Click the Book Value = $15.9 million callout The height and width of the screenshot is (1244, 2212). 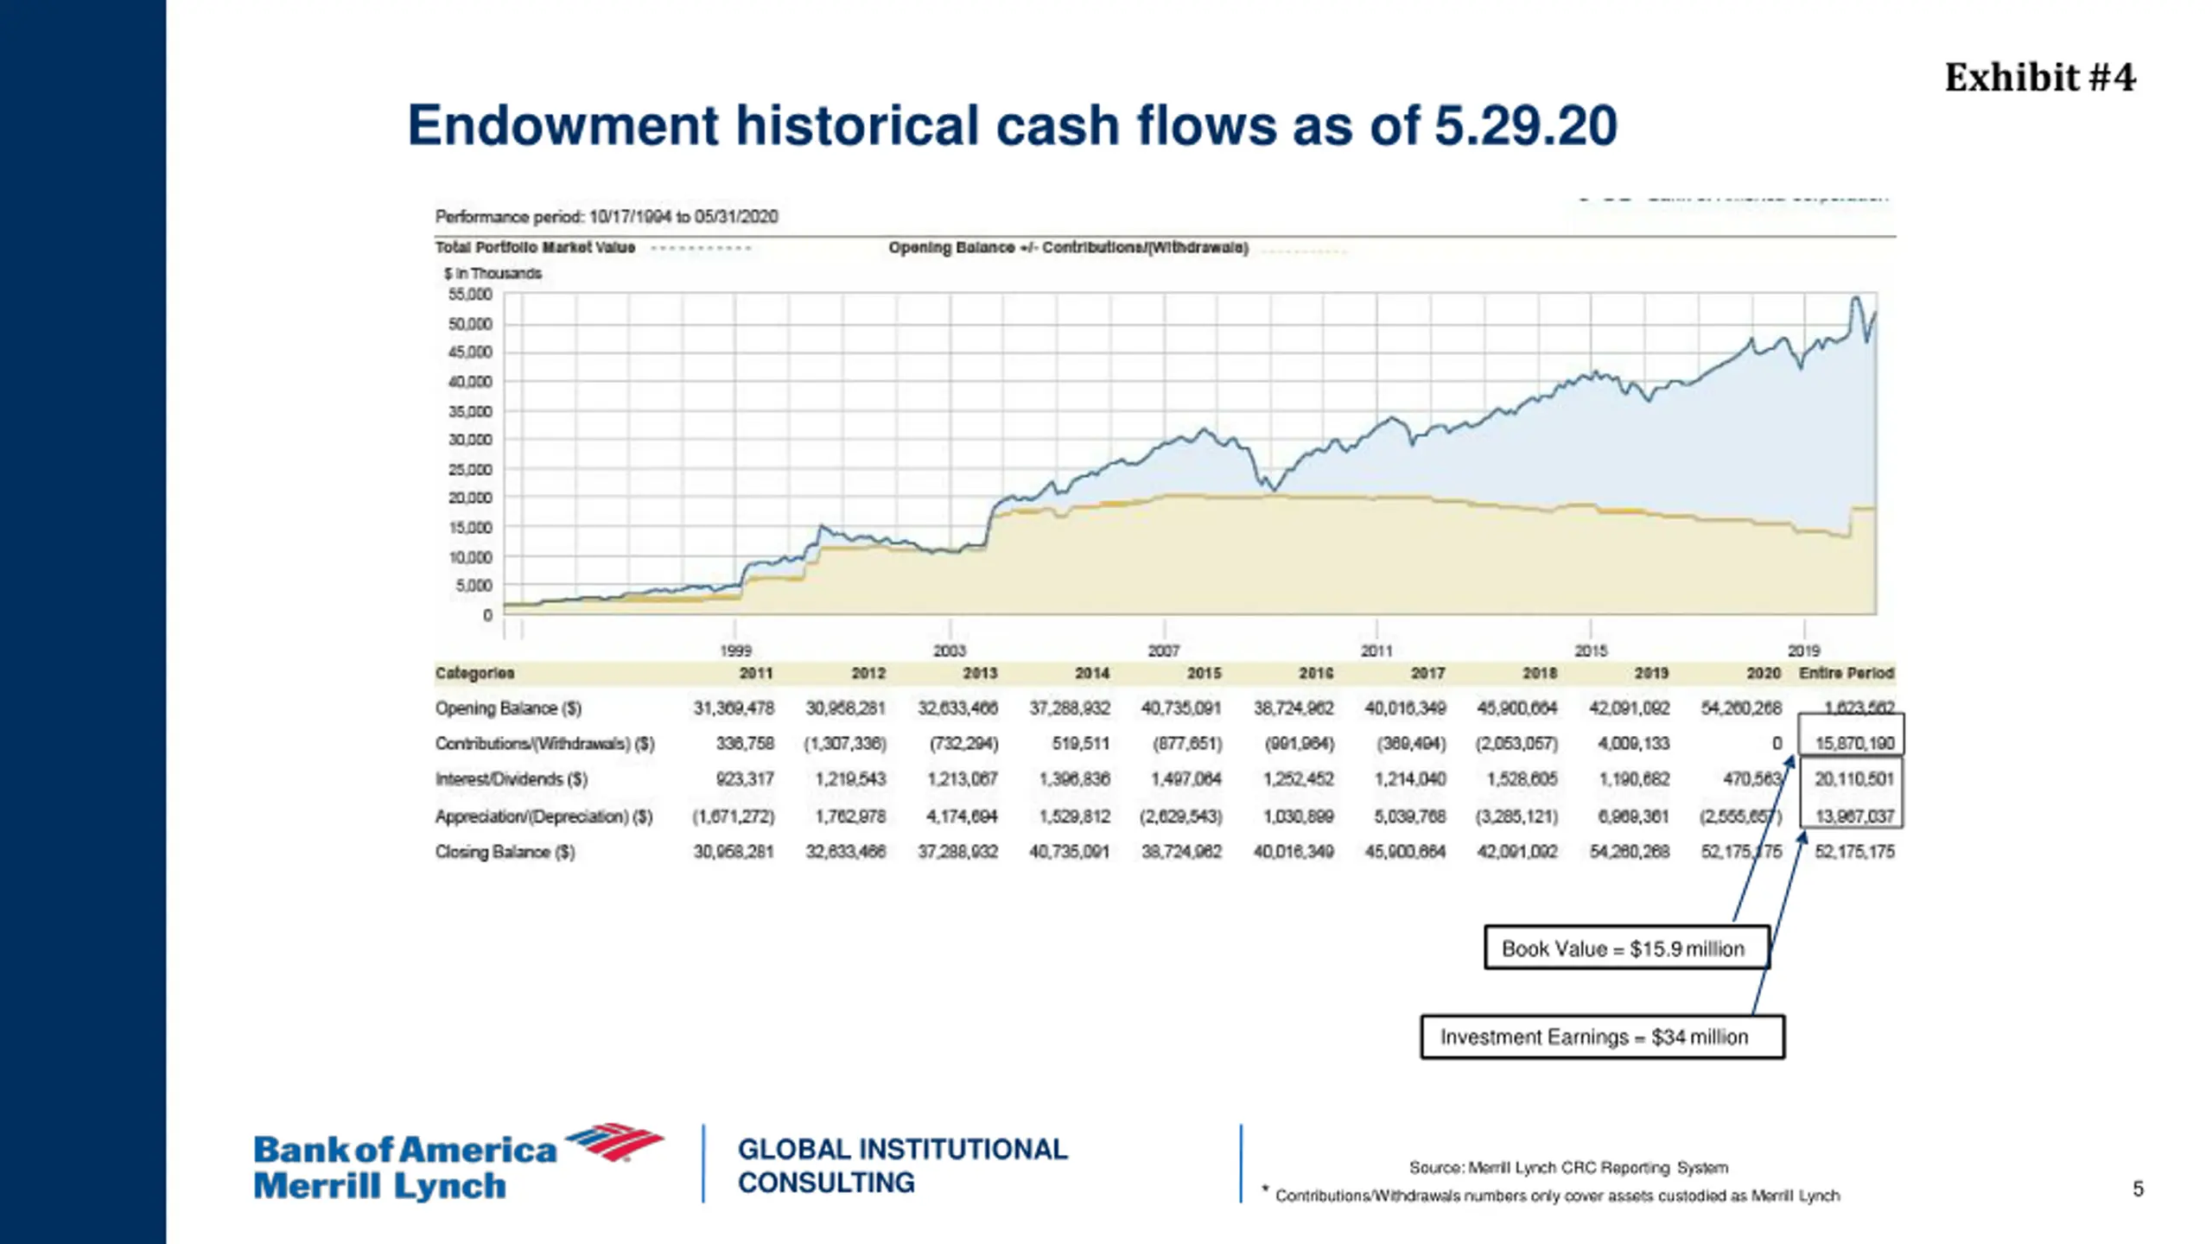point(1627,948)
